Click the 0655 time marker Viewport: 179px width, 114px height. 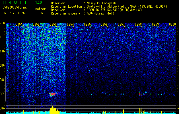click(x=87, y=25)
